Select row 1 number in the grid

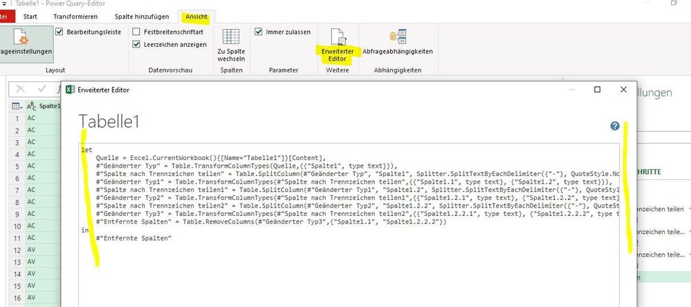pos(17,119)
